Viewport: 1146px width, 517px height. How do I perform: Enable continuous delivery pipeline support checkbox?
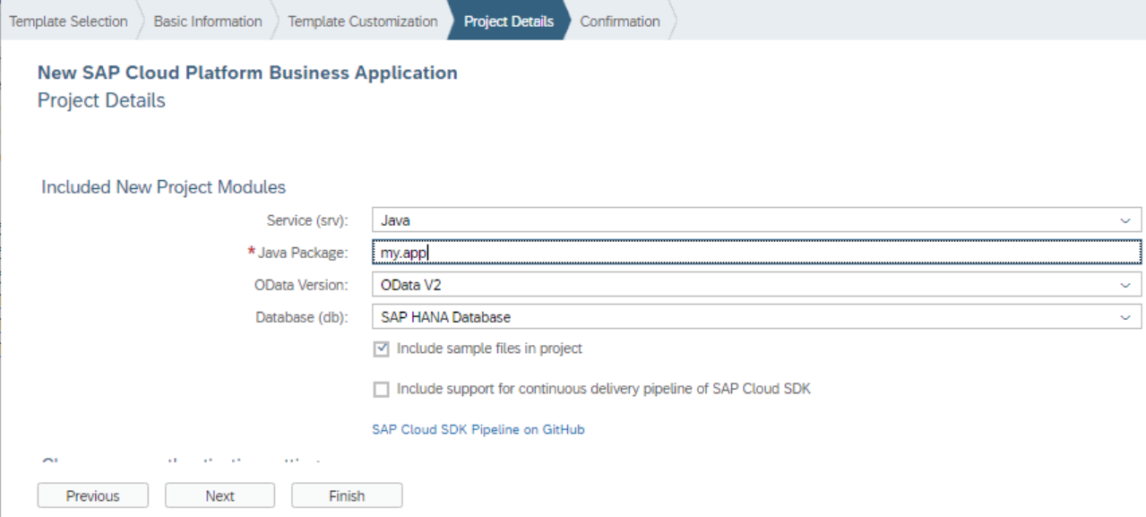point(382,390)
